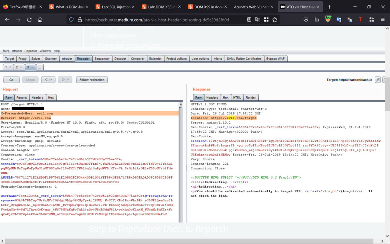Open the Intruder menu in the menu bar
Image resolution: width=390 pixels, height=244 pixels.
tap(17, 51)
